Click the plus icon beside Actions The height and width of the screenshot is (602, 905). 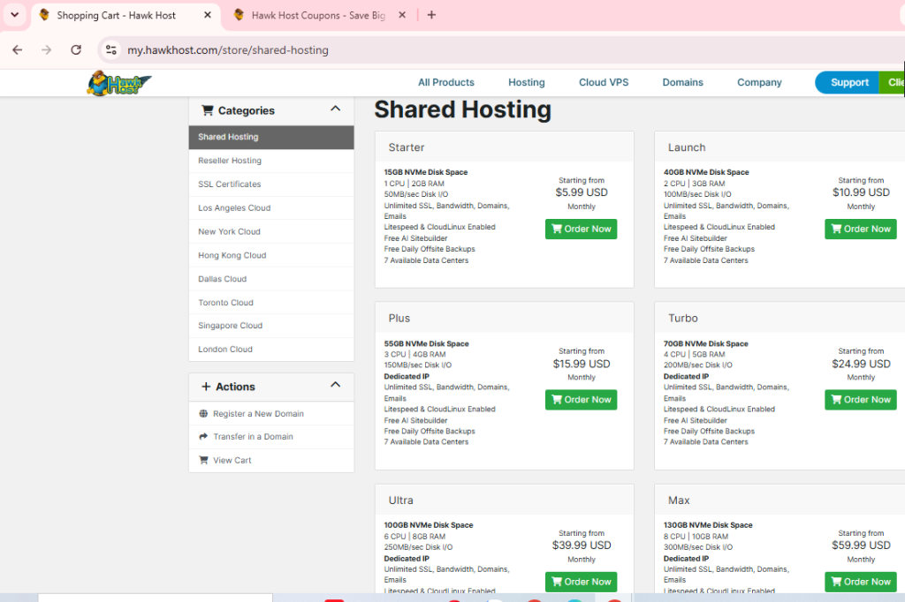(x=205, y=387)
